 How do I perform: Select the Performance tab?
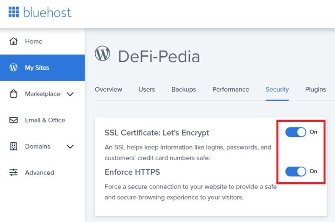tap(231, 89)
